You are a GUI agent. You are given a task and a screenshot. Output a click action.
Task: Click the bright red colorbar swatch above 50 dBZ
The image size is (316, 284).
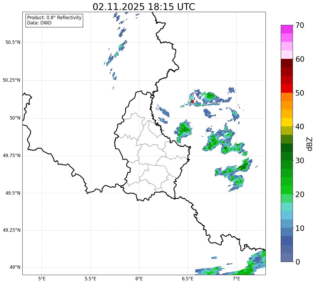287,89
